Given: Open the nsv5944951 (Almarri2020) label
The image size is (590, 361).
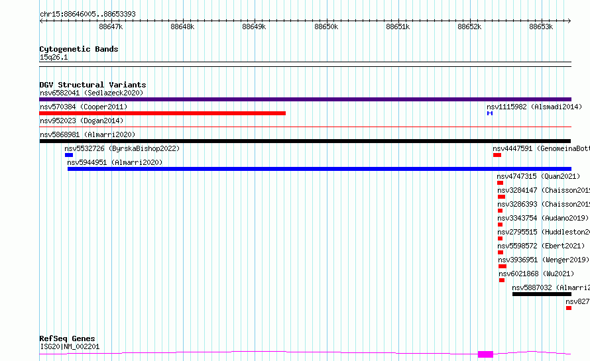Looking at the screenshot, I should pos(115,162).
